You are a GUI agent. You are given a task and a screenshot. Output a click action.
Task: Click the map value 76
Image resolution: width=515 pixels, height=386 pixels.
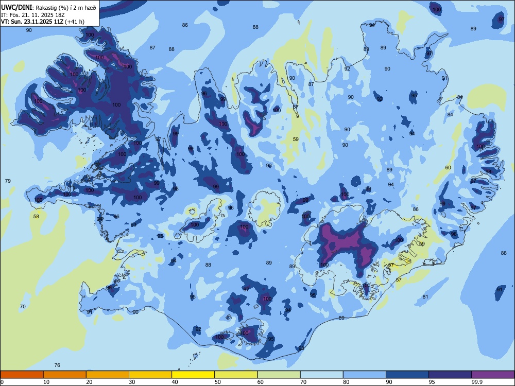57,365
